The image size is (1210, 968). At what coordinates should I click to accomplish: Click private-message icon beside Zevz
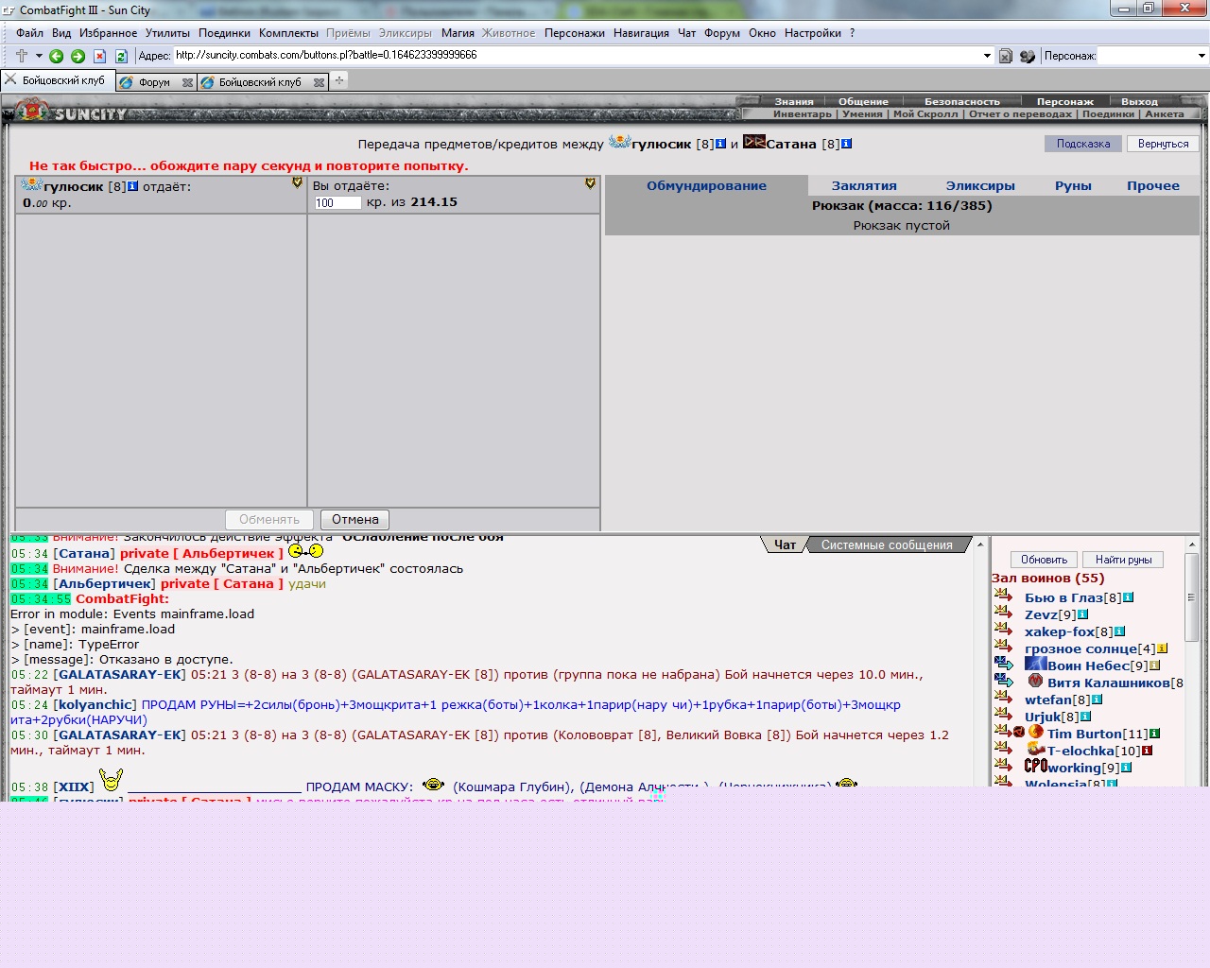click(x=1003, y=613)
